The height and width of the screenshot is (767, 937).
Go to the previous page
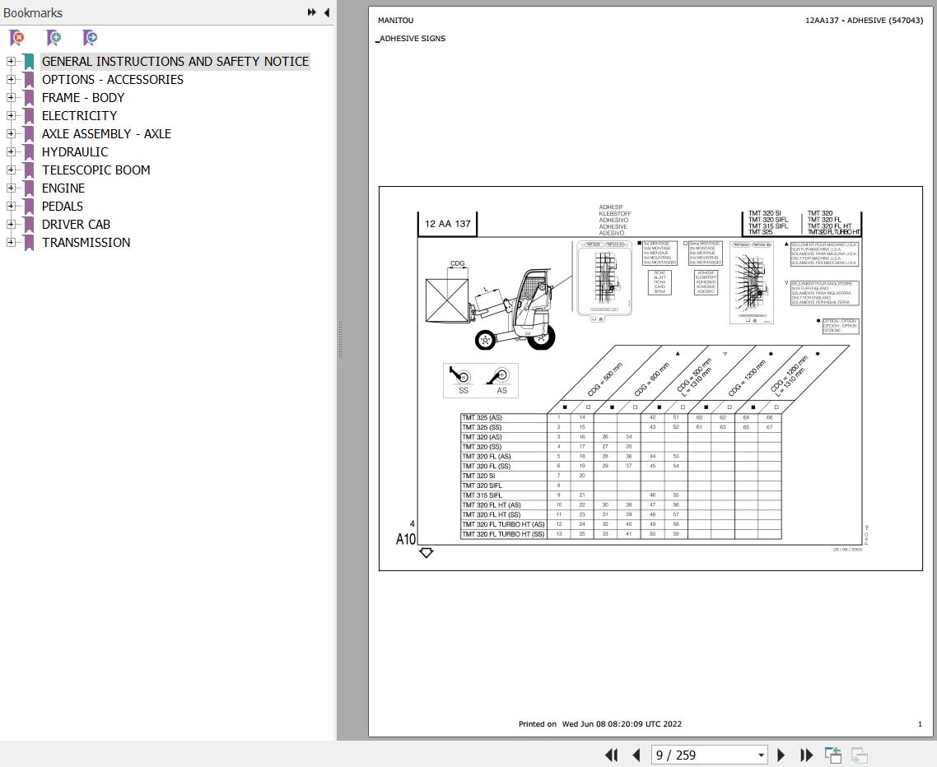(x=636, y=755)
